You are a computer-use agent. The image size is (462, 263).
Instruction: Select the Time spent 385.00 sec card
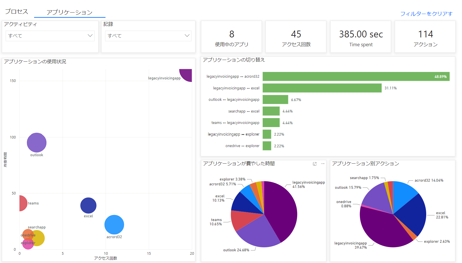pos(361,37)
